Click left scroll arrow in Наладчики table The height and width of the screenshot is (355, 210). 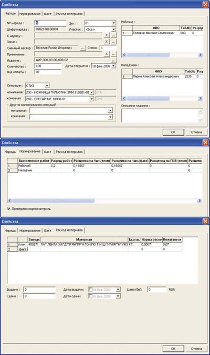pyautogui.click(x=124, y=99)
